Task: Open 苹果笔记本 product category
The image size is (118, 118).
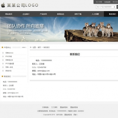Action: tap(9, 60)
